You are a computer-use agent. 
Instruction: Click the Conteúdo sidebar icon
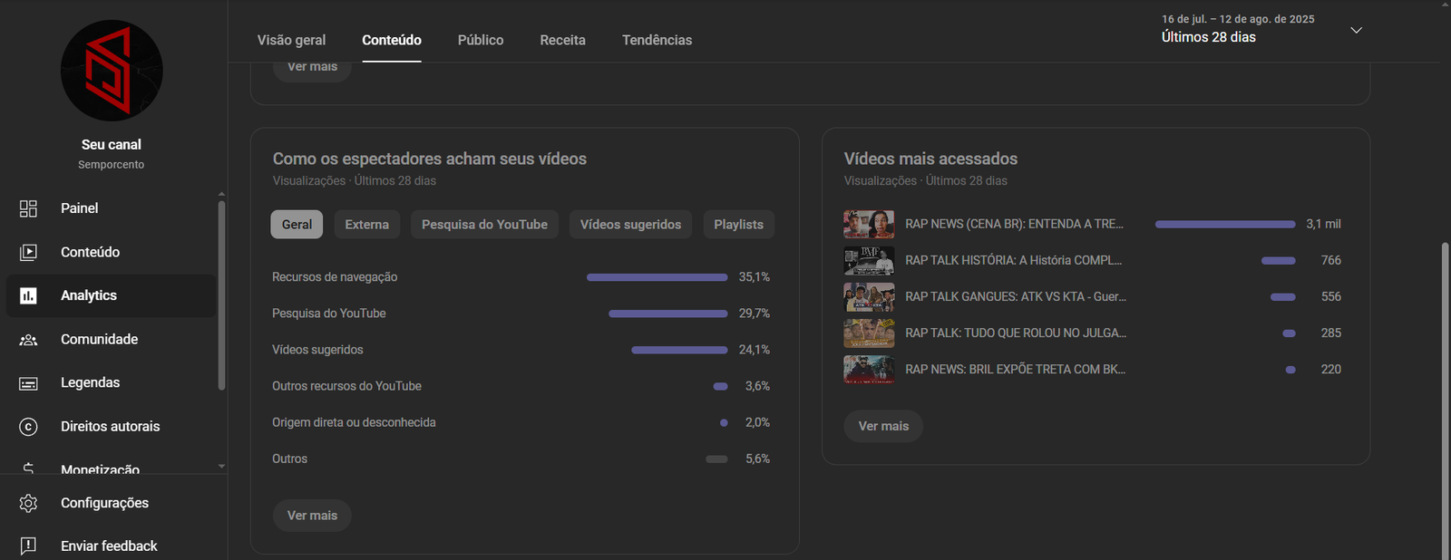(28, 252)
